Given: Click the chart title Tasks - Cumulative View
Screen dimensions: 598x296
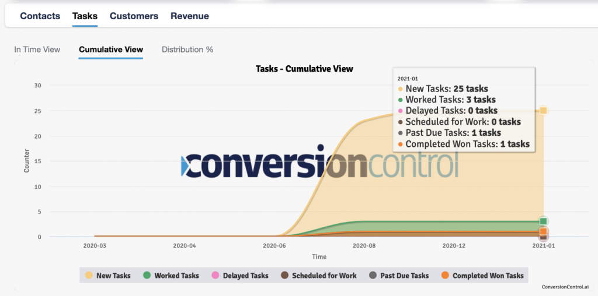Looking at the screenshot, I should (x=304, y=69).
